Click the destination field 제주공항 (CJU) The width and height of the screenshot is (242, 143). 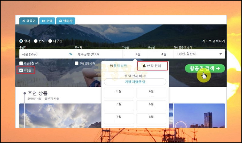(x=99, y=54)
